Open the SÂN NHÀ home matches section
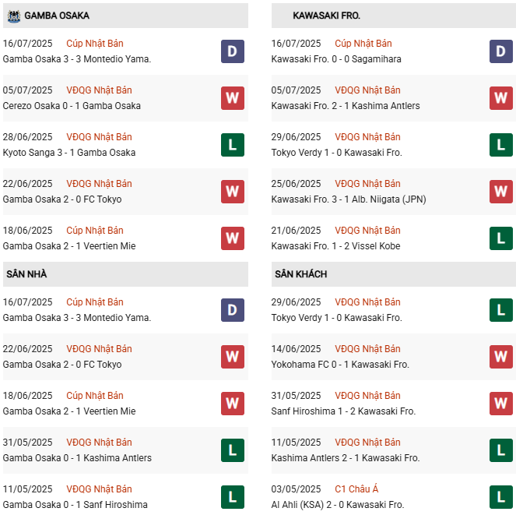Viewport: 516px width, 515px height. point(26,274)
